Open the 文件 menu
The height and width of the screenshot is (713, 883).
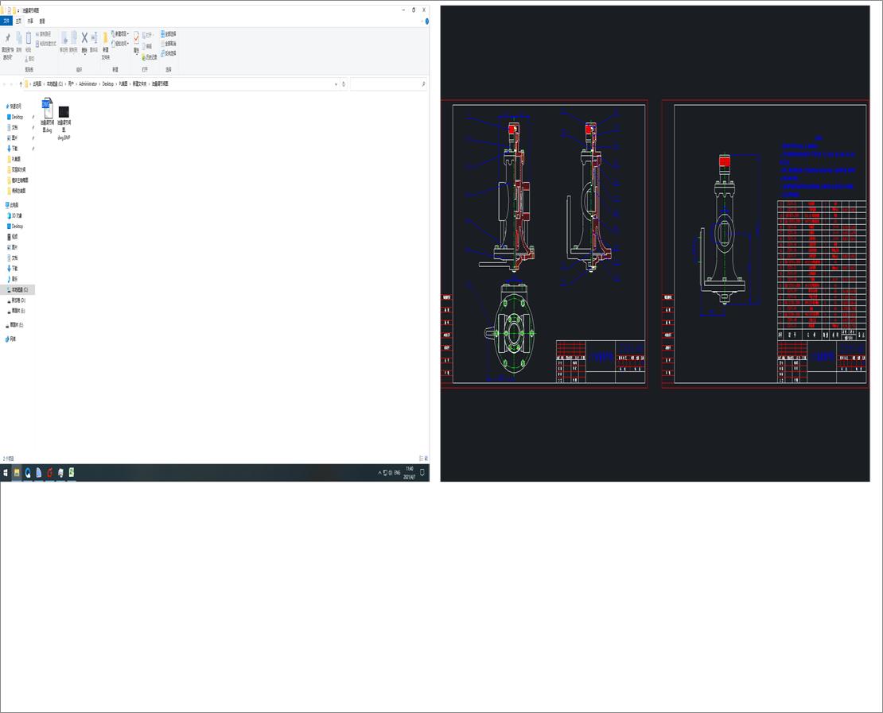coord(6,21)
